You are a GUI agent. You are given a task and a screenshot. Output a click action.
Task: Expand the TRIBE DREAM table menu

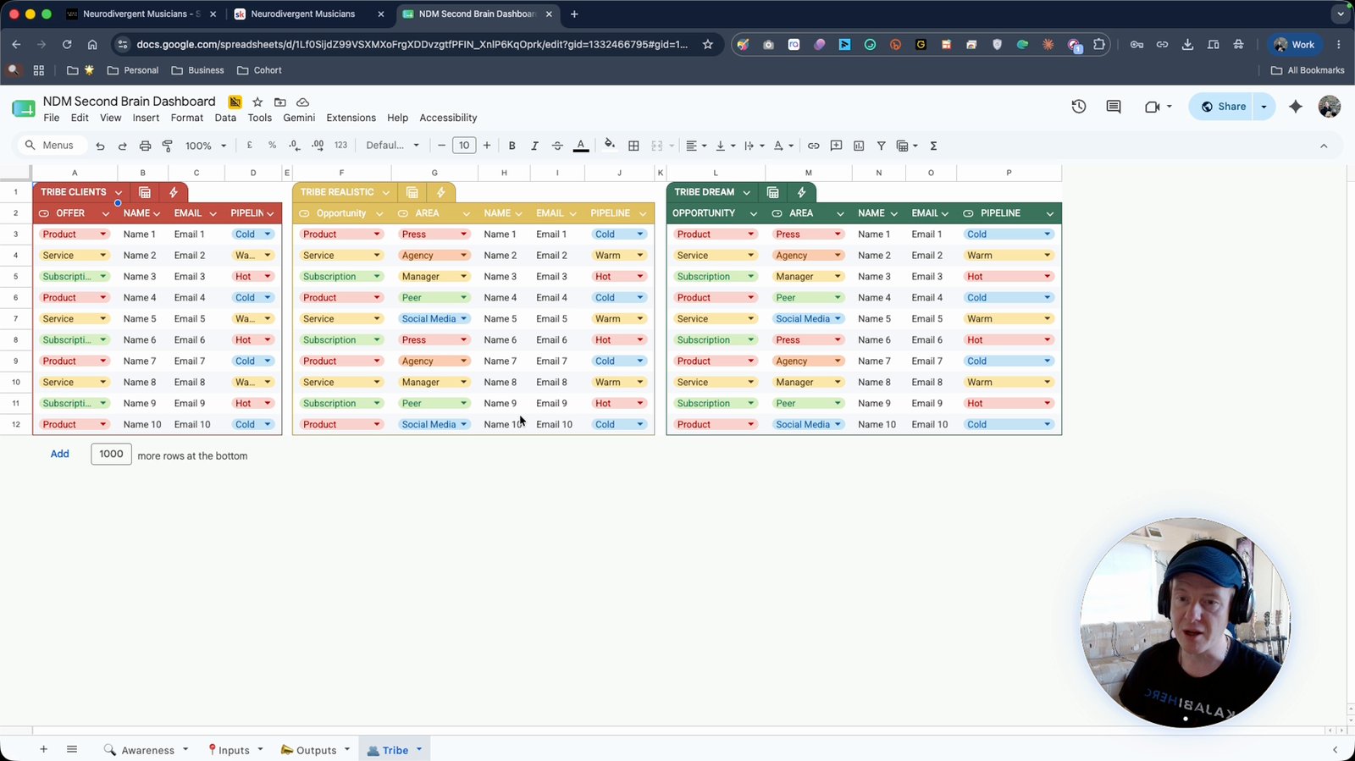(746, 192)
